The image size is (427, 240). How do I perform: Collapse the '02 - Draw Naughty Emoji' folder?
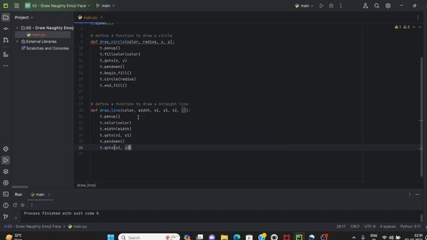pyautogui.click(x=17, y=28)
